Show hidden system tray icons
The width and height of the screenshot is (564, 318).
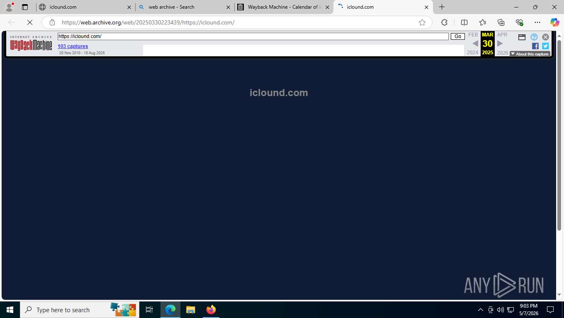click(481, 310)
